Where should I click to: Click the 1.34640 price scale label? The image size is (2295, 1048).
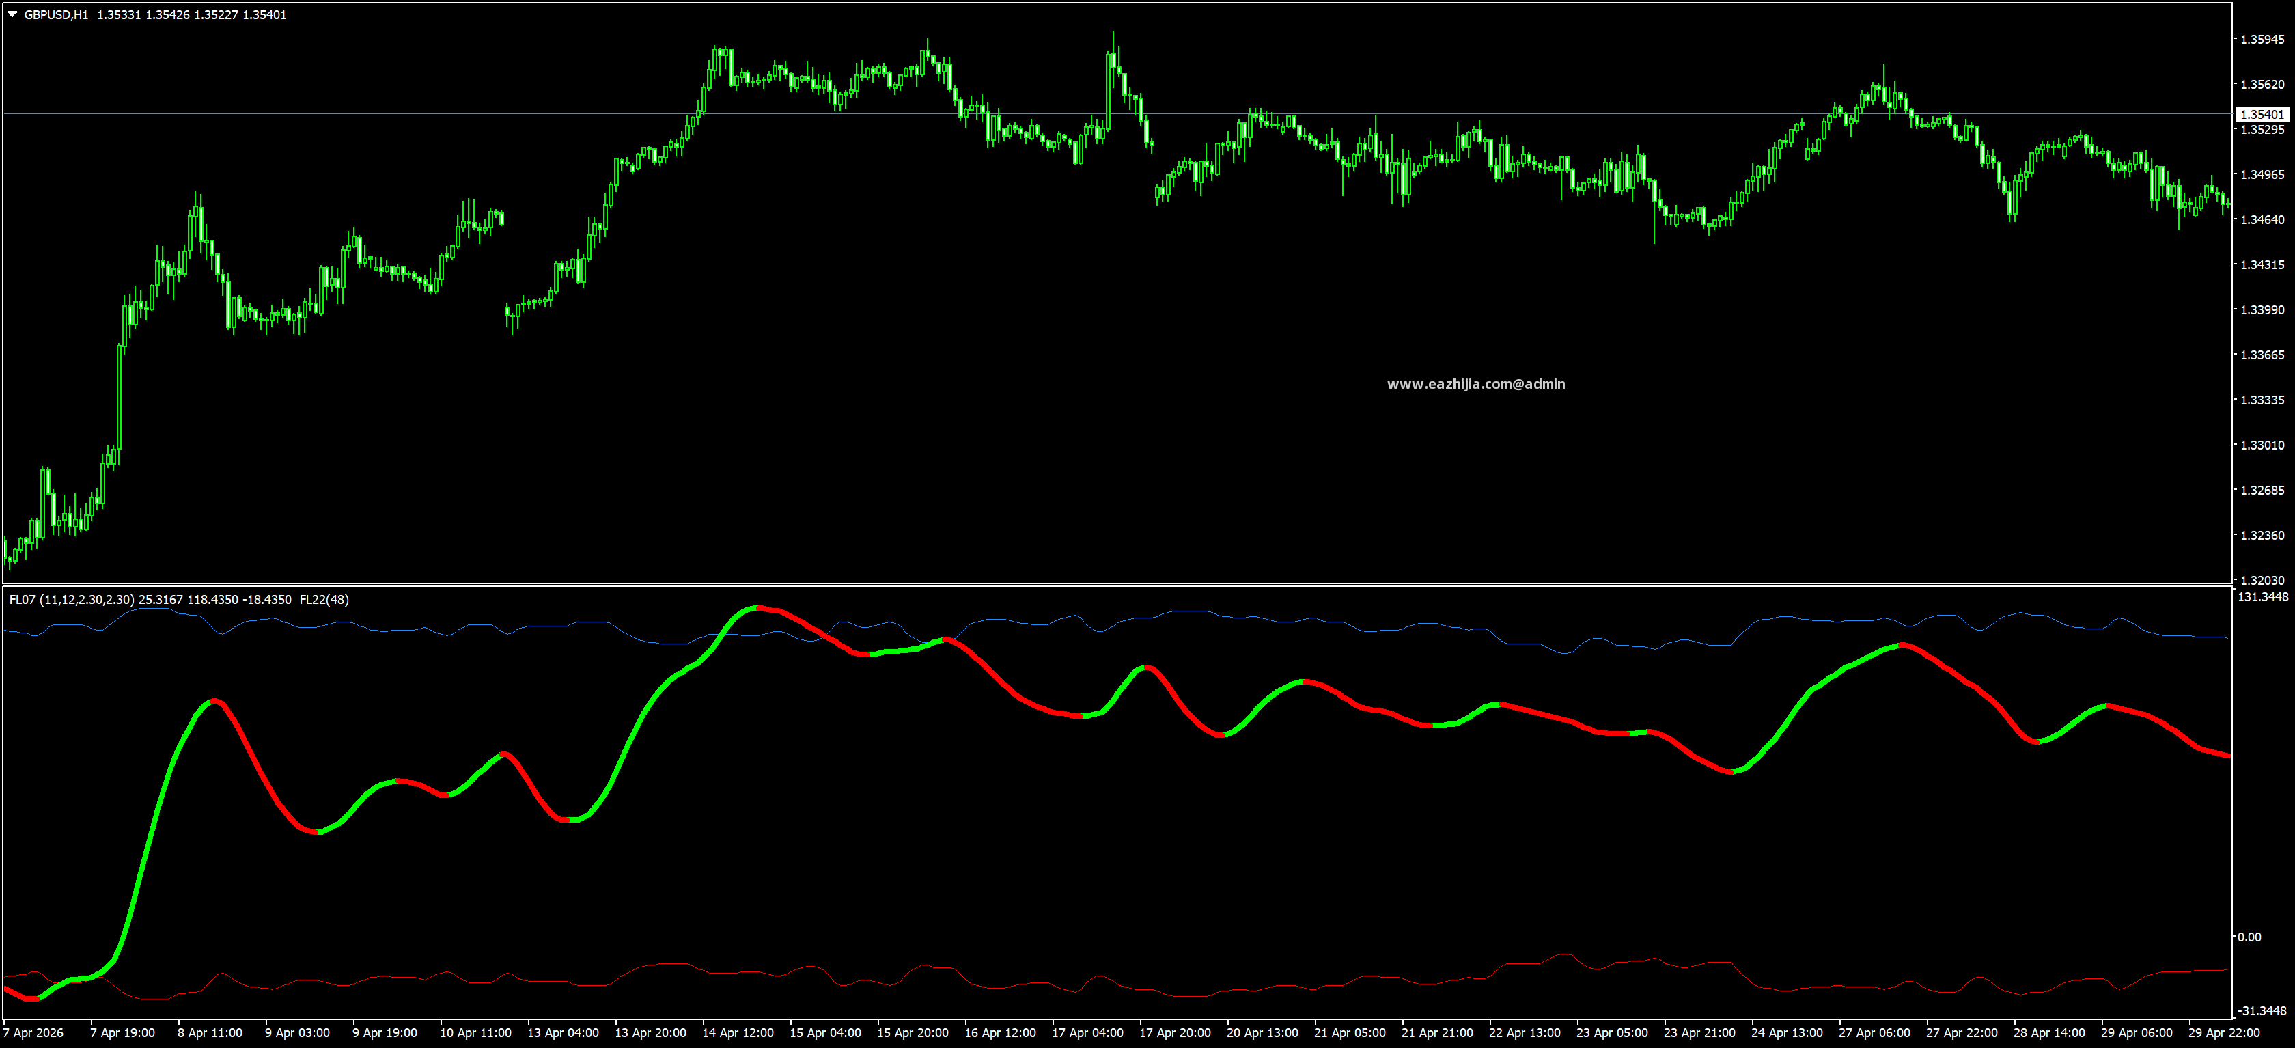pyautogui.click(x=2262, y=219)
